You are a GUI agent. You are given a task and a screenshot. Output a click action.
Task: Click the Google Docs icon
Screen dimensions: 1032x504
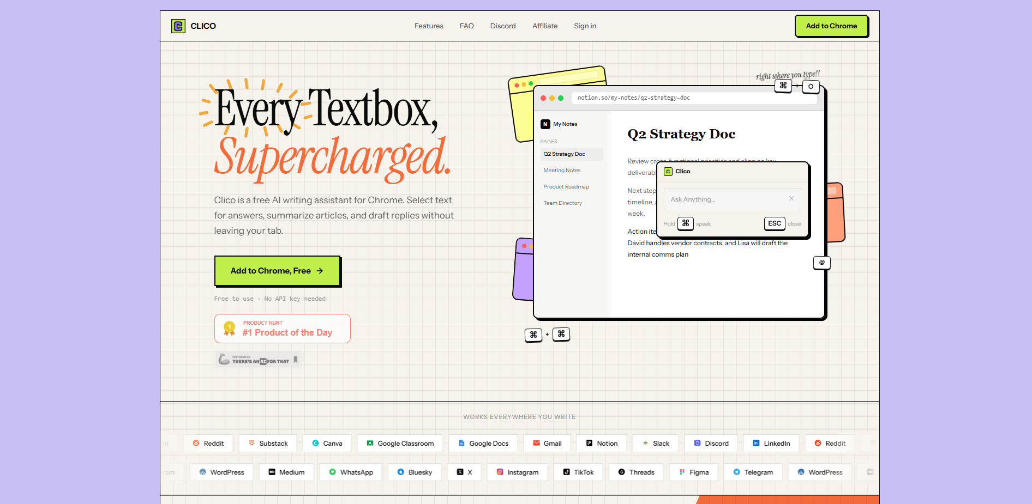click(461, 444)
